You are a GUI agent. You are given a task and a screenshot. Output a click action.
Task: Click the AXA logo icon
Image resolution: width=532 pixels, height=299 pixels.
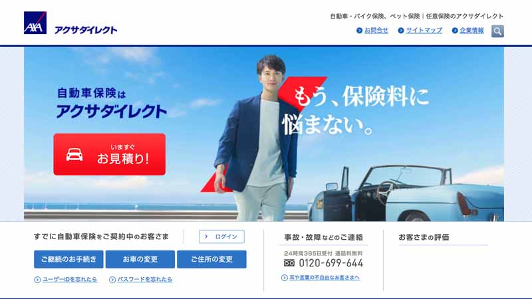35,23
